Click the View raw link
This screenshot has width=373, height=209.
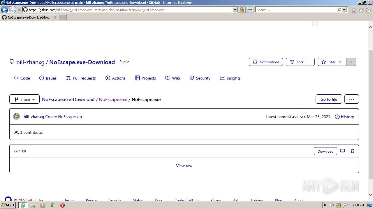coord(184,166)
